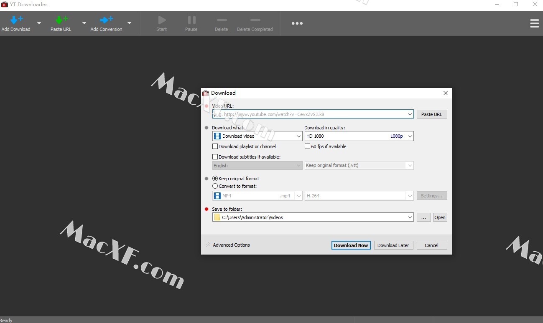Expand Advanced Options
This screenshot has height=323, width=543.
pyautogui.click(x=228, y=245)
